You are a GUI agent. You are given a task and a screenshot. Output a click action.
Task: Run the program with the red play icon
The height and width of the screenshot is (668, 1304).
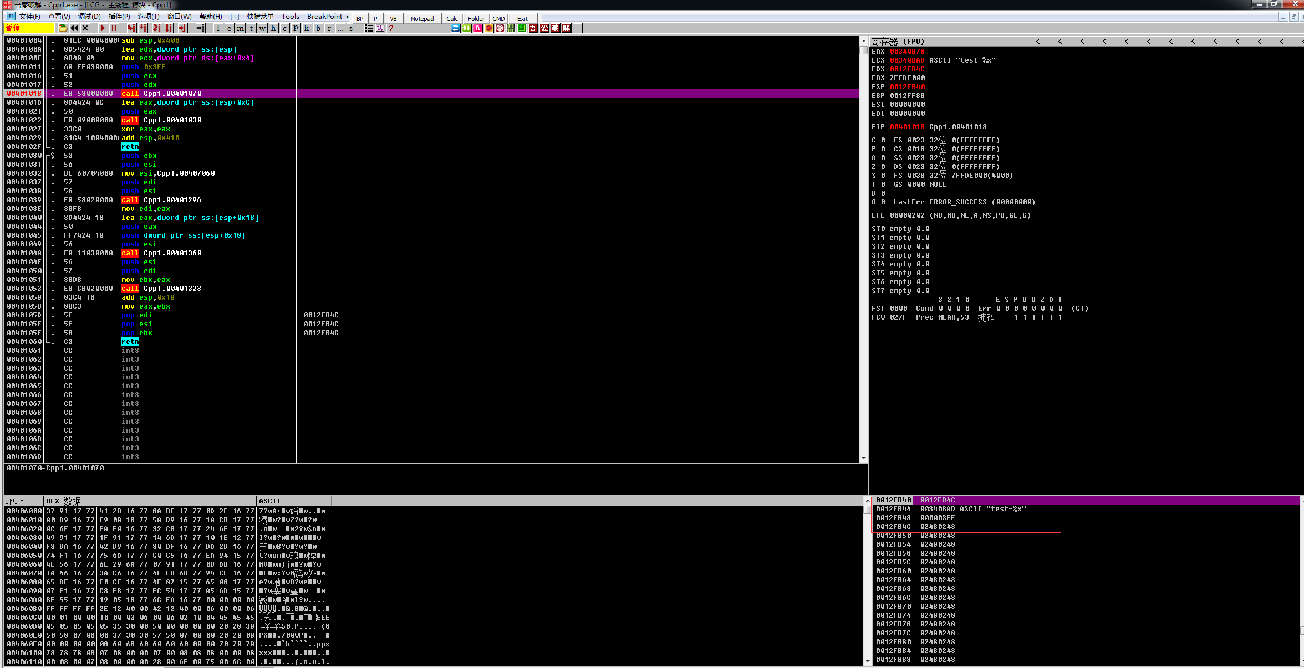coord(103,28)
